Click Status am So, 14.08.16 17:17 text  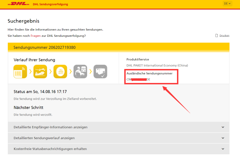click(40, 92)
